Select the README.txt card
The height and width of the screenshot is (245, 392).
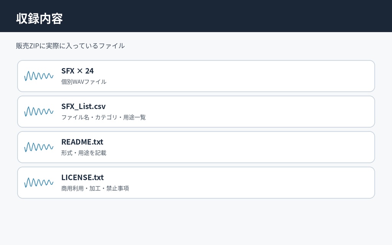[196, 147]
